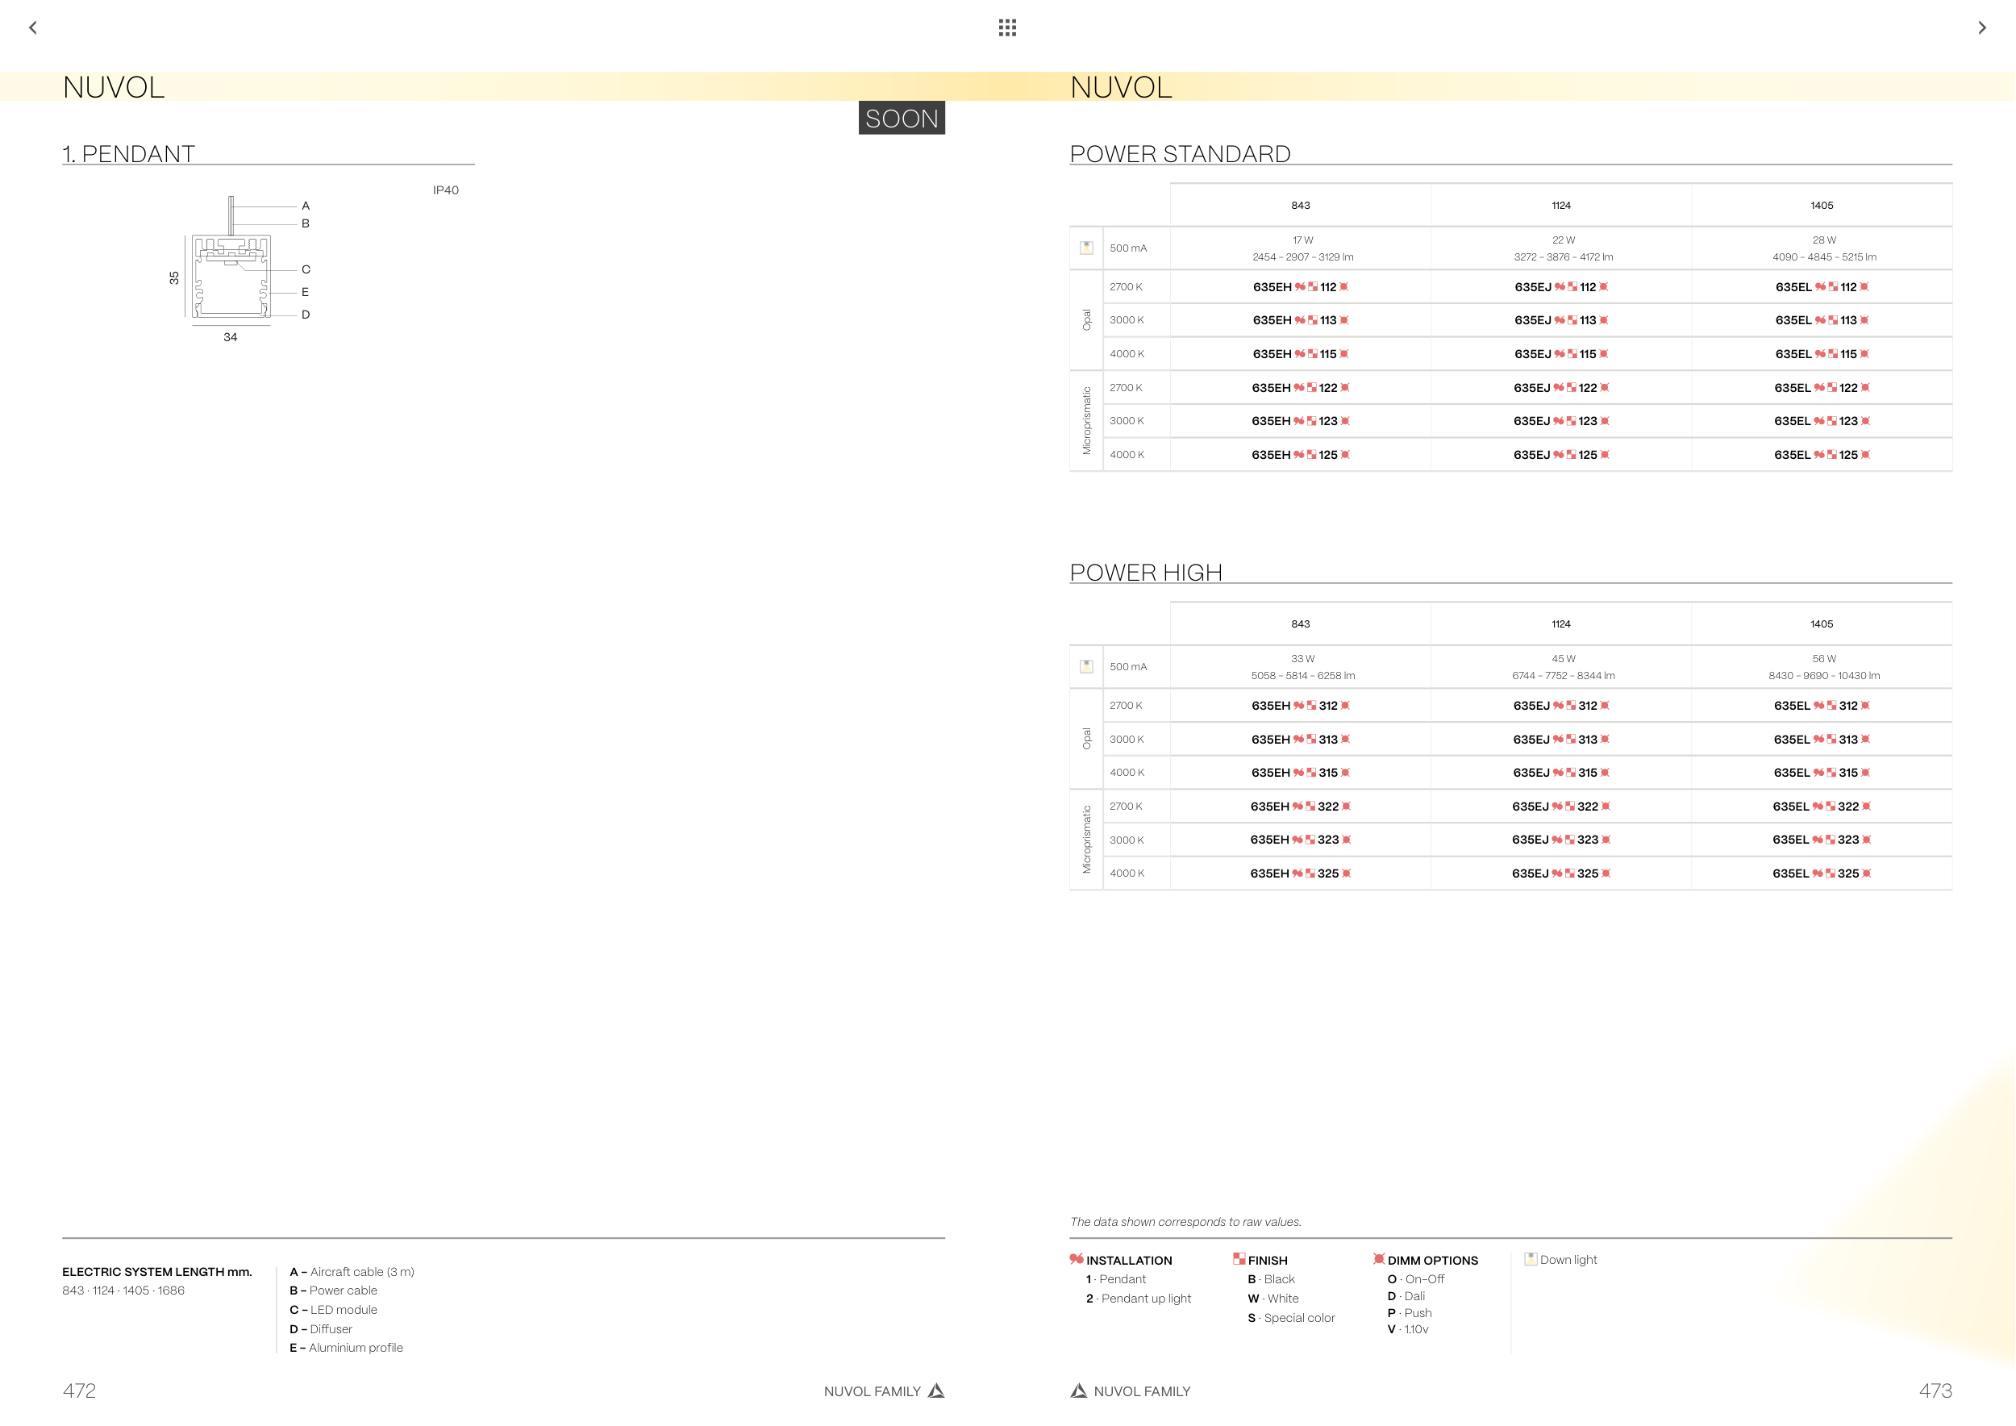Click the Down light legend icon
This screenshot has height=1426, width=2016.
click(1531, 1259)
